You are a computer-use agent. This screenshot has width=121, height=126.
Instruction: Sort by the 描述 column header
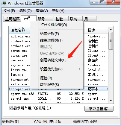coord(97,30)
